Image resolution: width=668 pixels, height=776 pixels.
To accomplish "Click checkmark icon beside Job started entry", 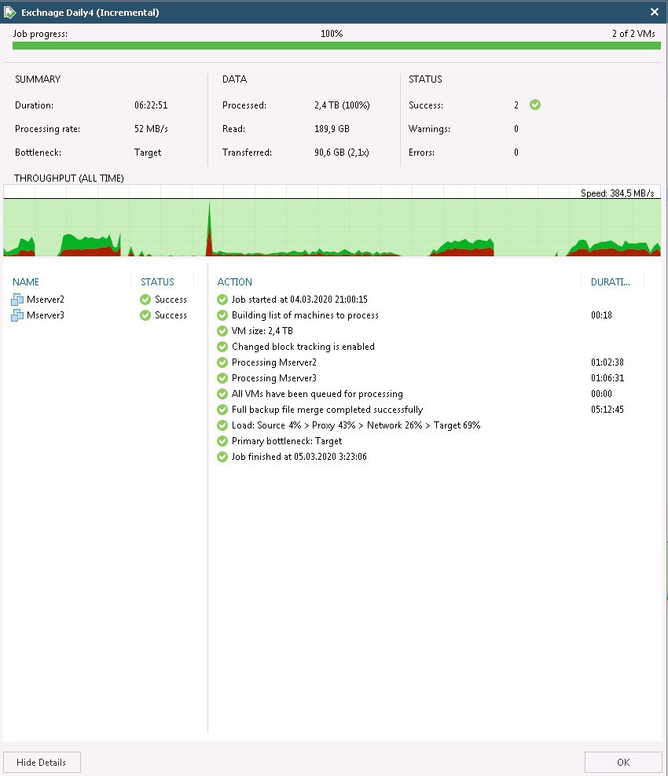I will (x=222, y=300).
